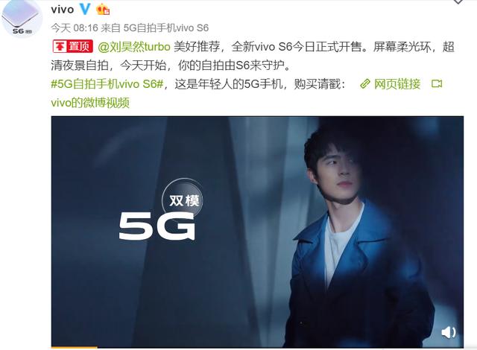Click the vivo account name
Image resolution: width=477 pixels, height=350 pixels.
pyautogui.click(x=63, y=10)
